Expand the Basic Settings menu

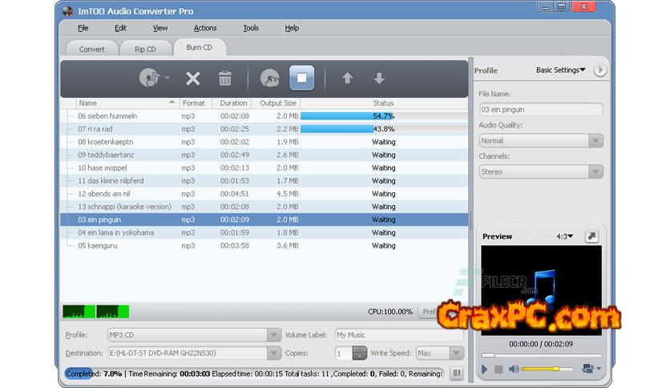click(x=560, y=71)
